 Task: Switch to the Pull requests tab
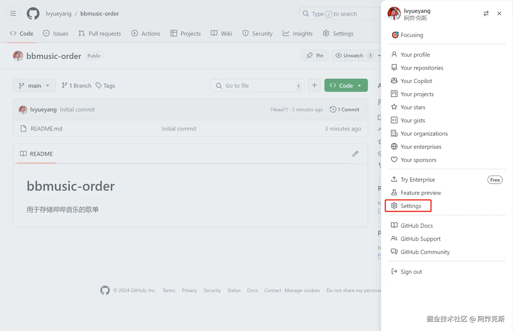pos(100,33)
